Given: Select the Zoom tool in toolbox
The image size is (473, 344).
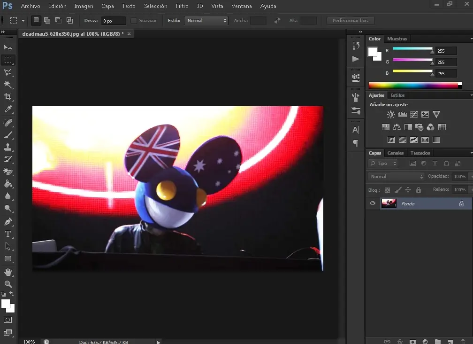Looking at the screenshot, I should pyautogui.click(x=8, y=284).
